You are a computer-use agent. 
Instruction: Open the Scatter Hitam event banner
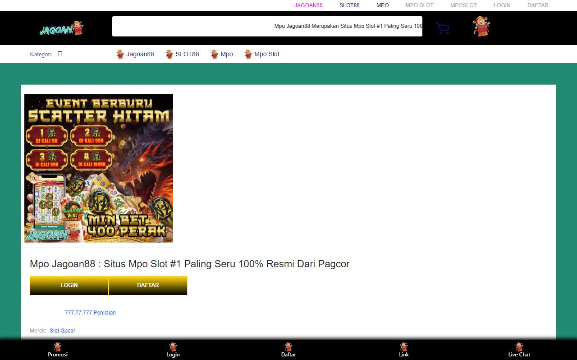pyautogui.click(x=99, y=168)
